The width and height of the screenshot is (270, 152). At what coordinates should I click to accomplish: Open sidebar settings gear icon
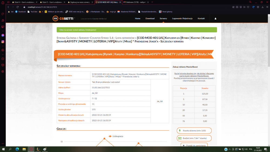tap(3, 72)
